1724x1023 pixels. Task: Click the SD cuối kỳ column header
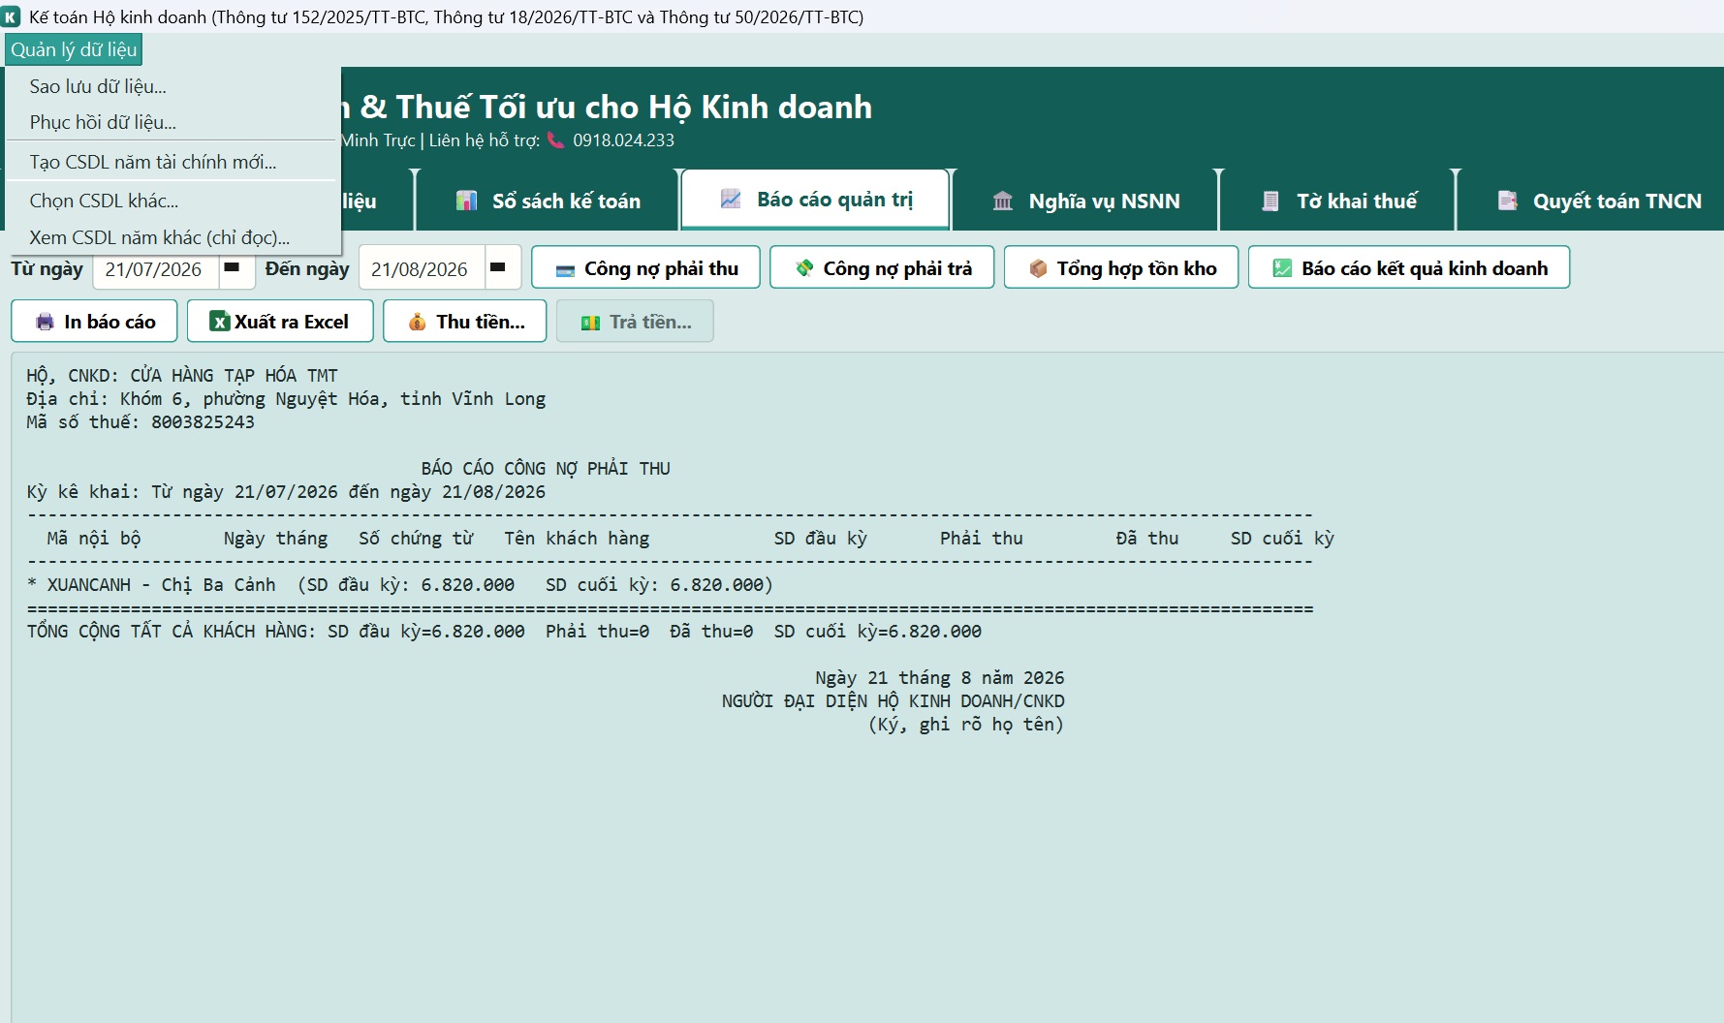(x=1282, y=539)
